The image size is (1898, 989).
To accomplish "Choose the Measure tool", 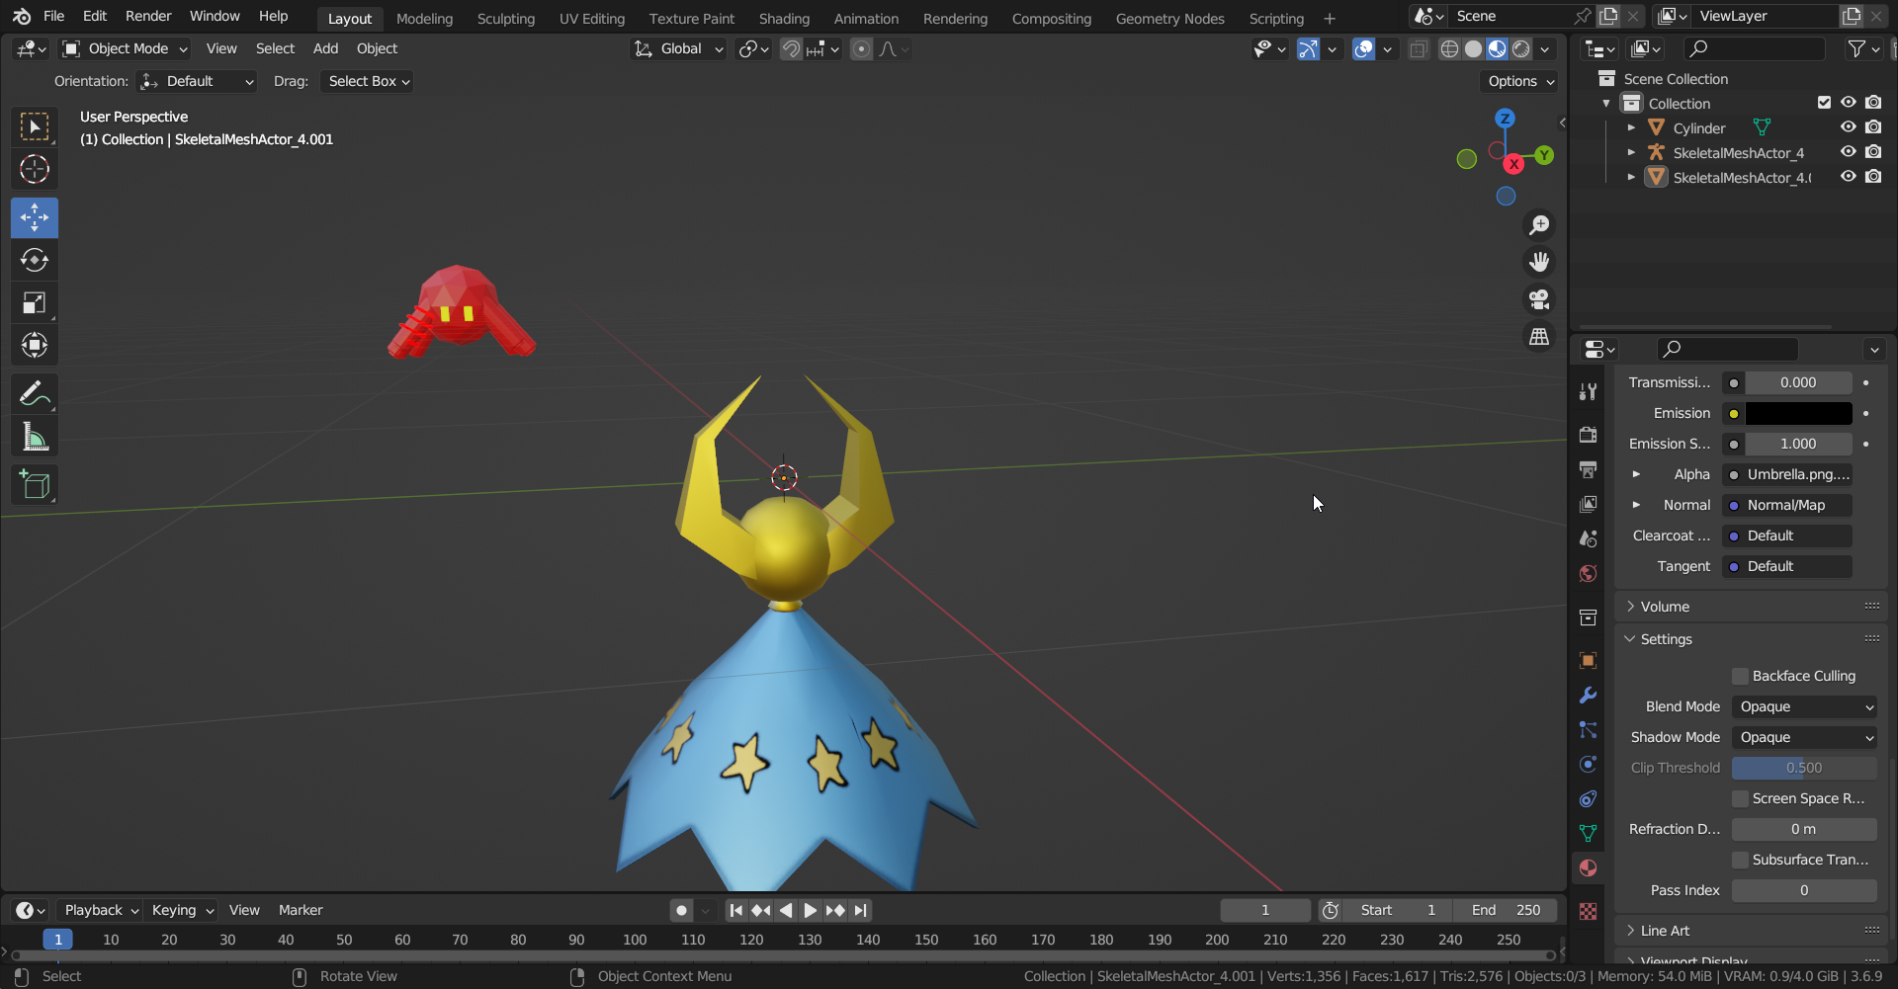I will pos(35,436).
